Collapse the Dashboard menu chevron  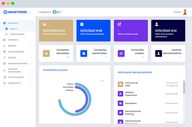(x=32, y=23)
